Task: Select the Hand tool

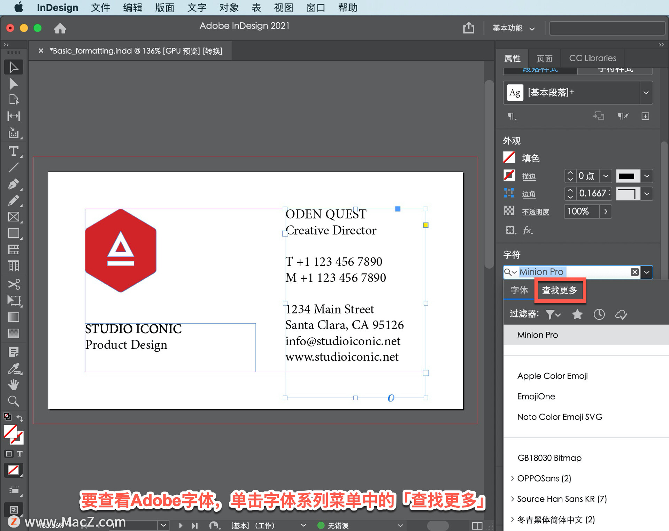Action: tap(14, 384)
